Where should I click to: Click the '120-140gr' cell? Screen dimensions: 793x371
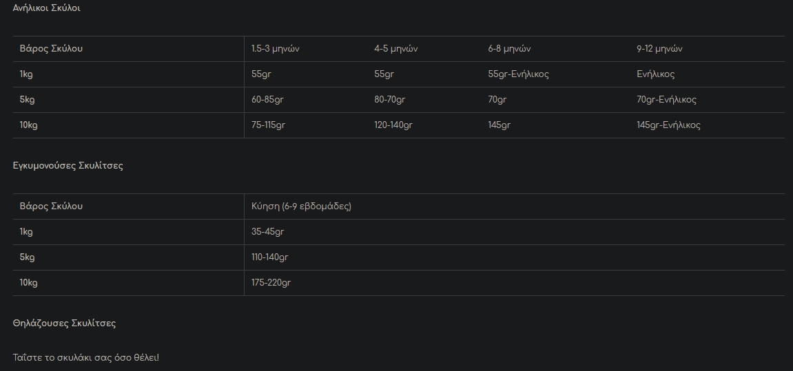(393, 125)
